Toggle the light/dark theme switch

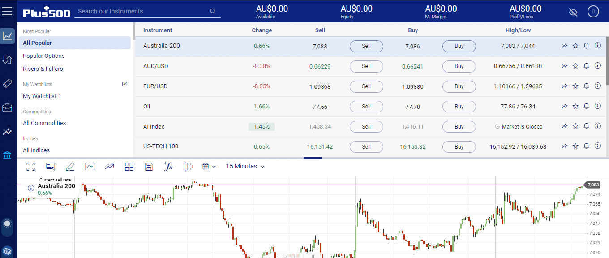[7, 227]
